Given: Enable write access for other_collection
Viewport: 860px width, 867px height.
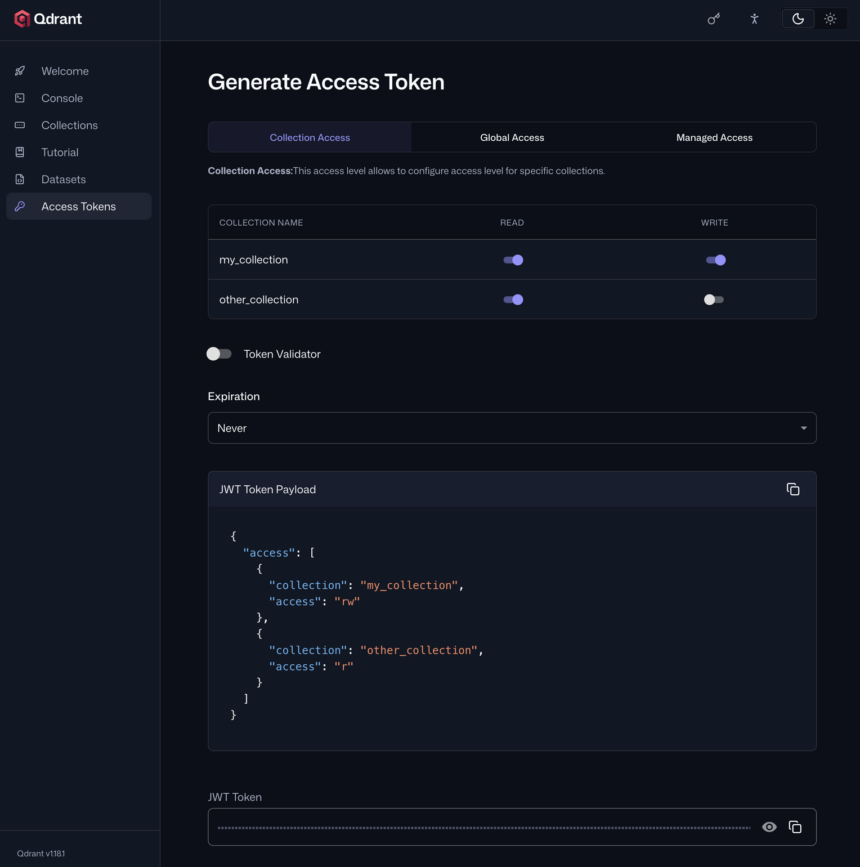Looking at the screenshot, I should [x=714, y=300].
